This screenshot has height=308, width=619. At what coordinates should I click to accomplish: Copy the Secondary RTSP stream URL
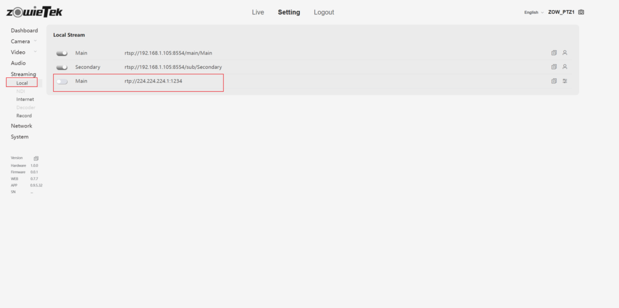coord(554,66)
